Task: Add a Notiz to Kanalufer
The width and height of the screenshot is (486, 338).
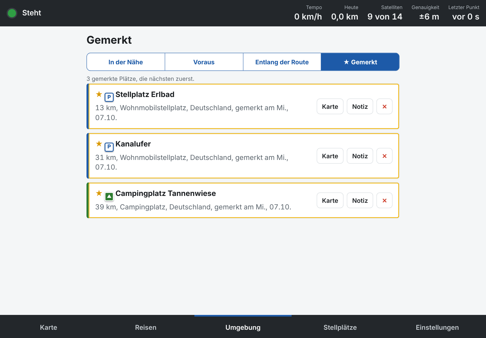Action: tap(360, 156)
